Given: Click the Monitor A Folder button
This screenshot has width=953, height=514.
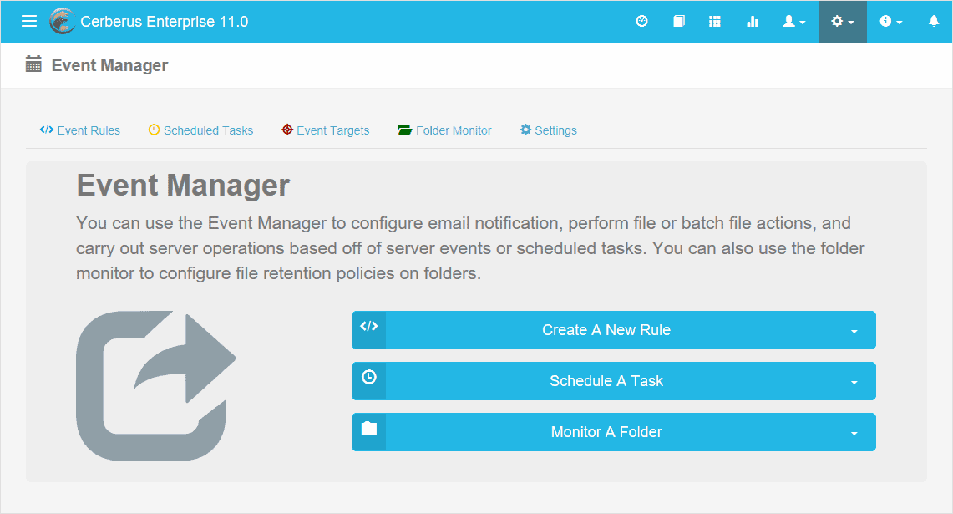Looking at the screenshot, I should click(606, 432).
